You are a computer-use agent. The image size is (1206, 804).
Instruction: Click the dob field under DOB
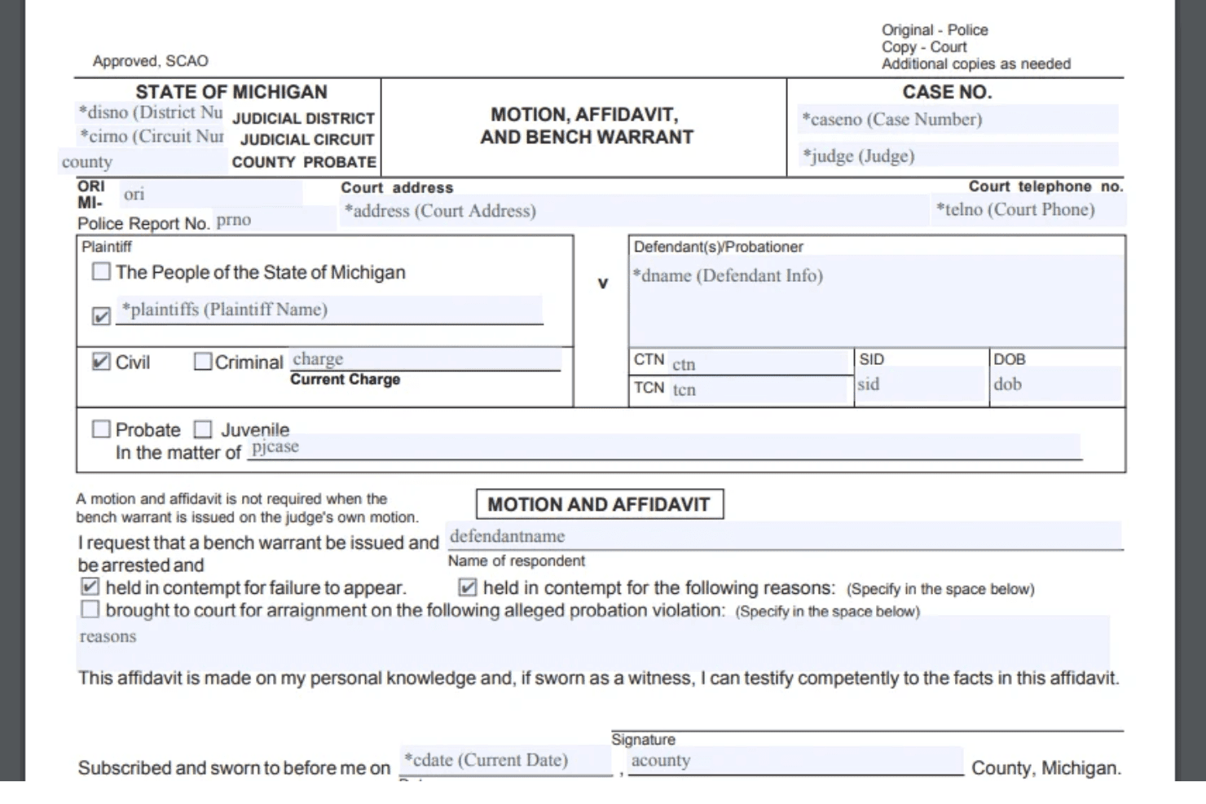click(1057, 384)
